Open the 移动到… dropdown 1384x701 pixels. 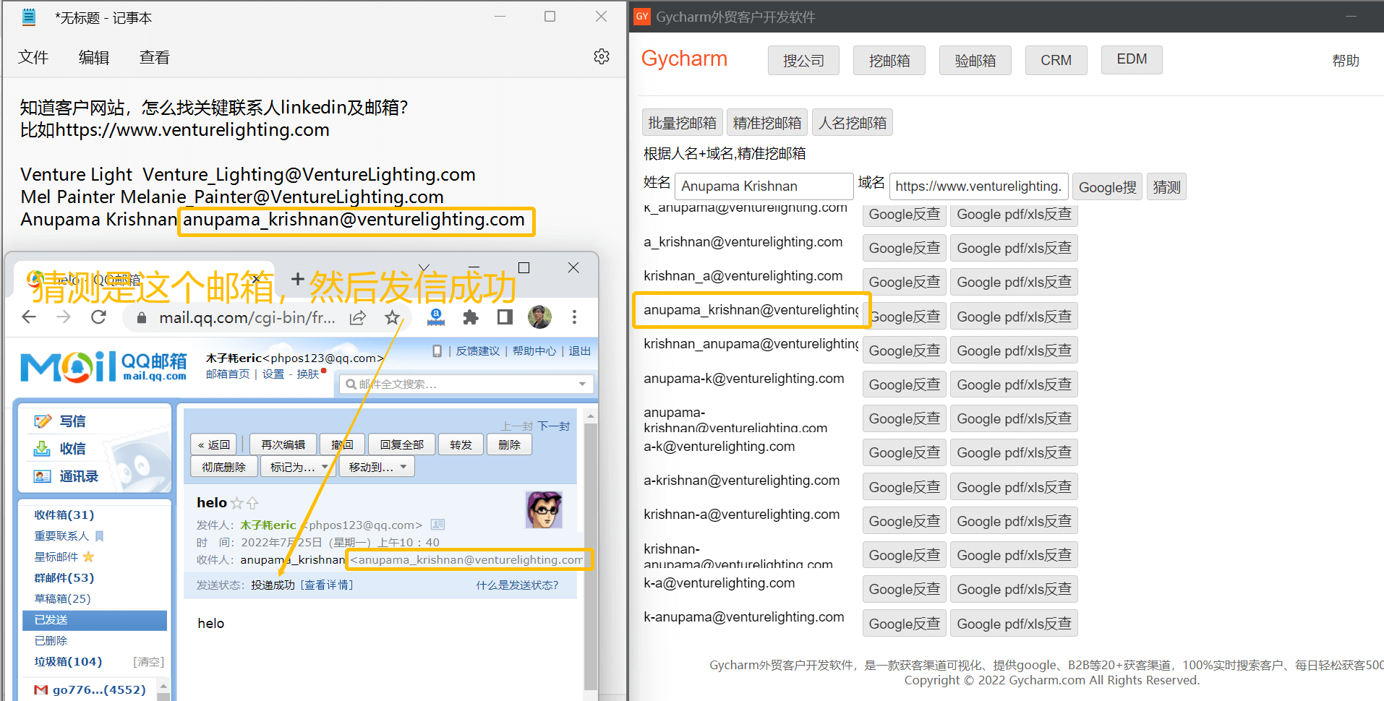click(x=377, y=467)
